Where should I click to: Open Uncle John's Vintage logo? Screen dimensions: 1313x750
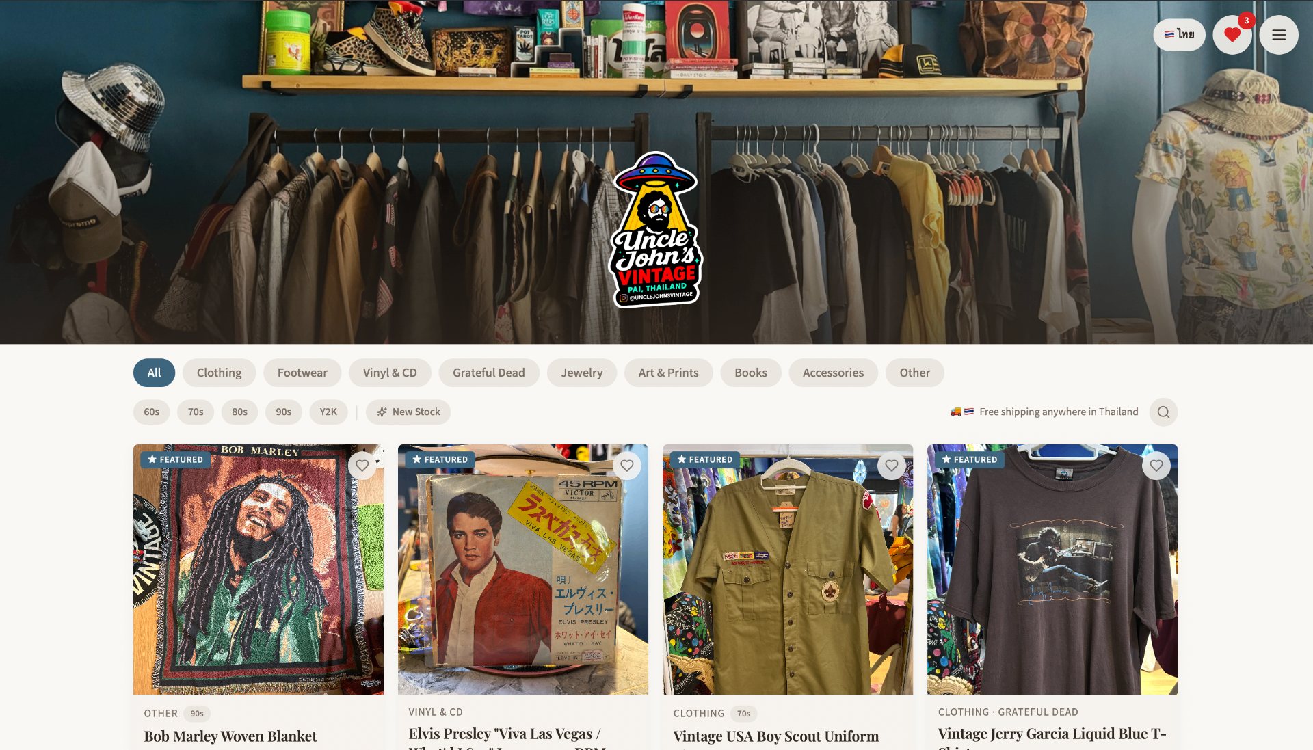tap(656, 230)
